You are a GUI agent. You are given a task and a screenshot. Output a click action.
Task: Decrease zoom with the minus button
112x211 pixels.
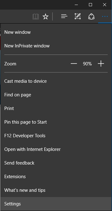click(74, 64)
